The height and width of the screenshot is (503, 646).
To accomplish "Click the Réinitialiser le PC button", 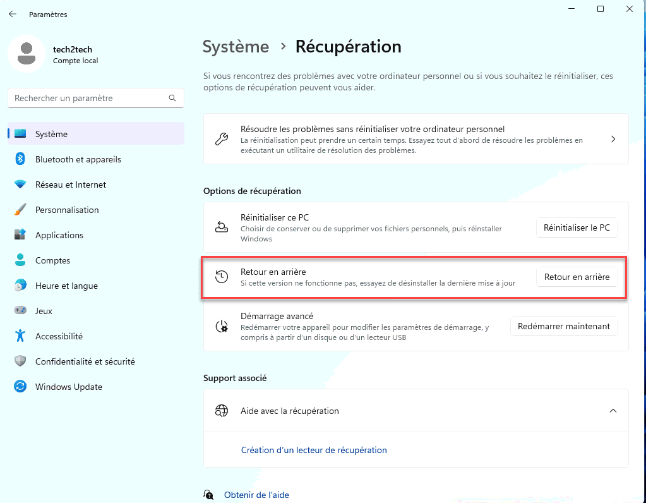I will [x=577, y=227].
